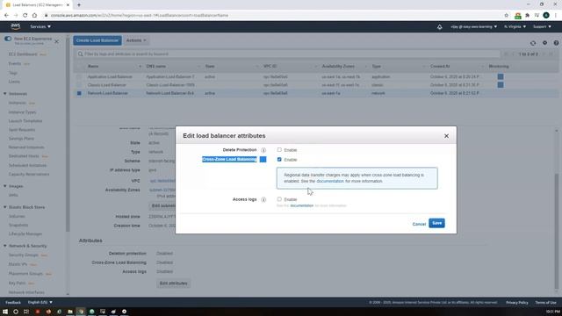Open monitoring icon for Classic Load Balancer
562x316 pixels.
tap(501, 85)
